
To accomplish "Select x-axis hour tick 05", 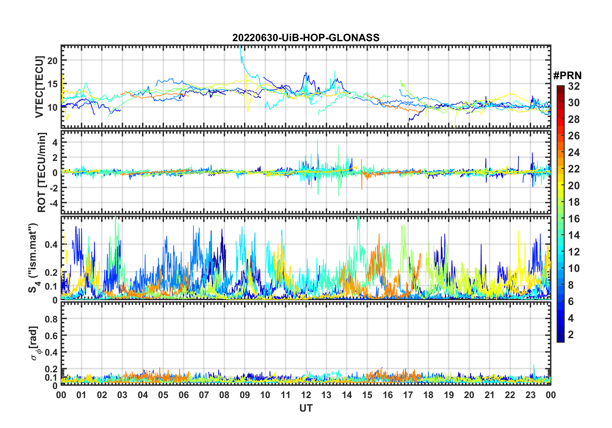I will click(163, 395).
